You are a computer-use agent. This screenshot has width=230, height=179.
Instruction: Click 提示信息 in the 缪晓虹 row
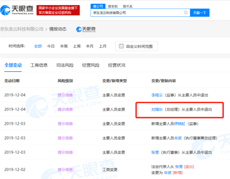(x=65, y=124)
